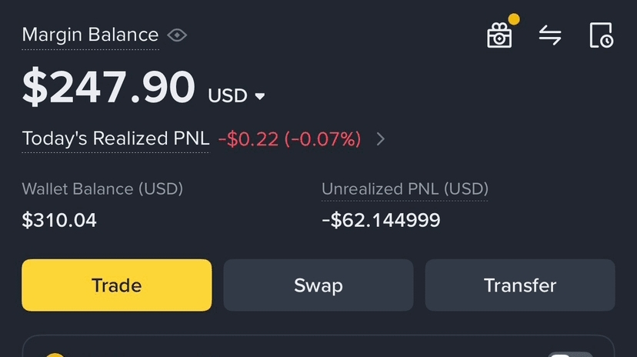
Task: Click Today's Realized PNL label
Action: click(x=115, y=139)
